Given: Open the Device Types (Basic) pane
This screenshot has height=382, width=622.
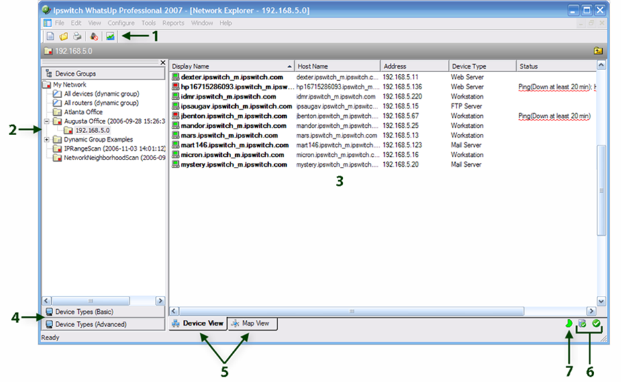Looking at the screenshot, I should tap(103, 312).
